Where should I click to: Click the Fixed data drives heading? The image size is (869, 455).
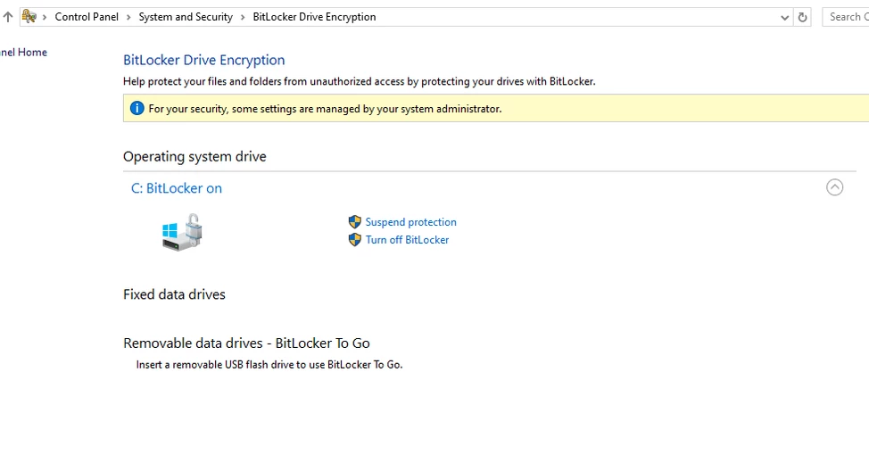pyautogui.click(x=174, y=294)
